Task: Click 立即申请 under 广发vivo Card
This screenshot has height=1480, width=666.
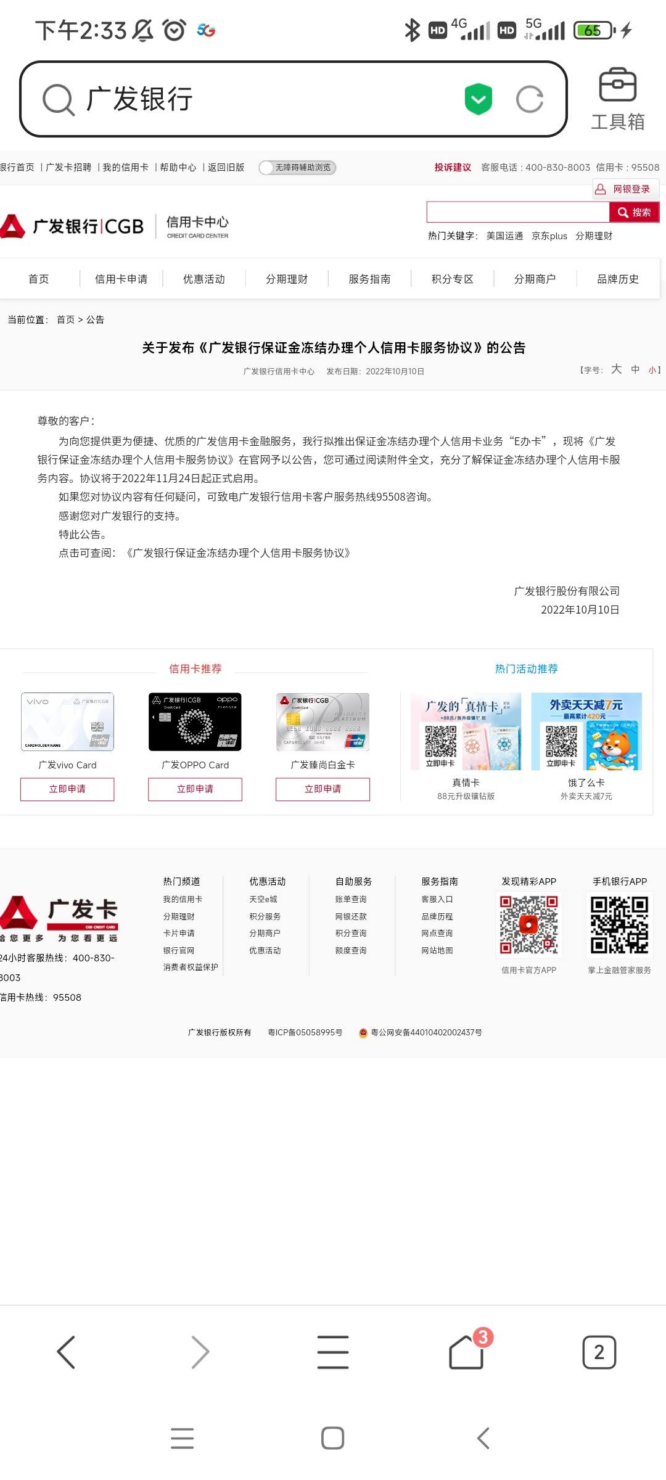Action: tap(67, 789)
